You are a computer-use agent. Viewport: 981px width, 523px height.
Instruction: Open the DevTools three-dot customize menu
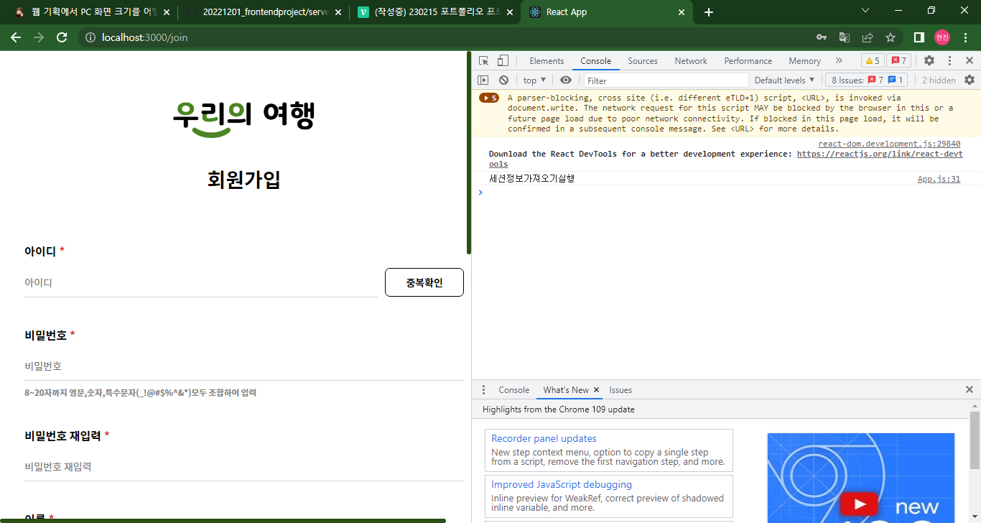(x=949, y=61)
